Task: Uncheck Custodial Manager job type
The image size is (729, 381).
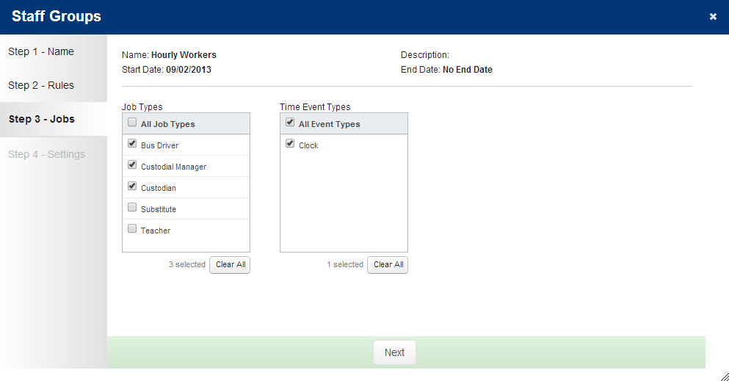Action: 132,164
